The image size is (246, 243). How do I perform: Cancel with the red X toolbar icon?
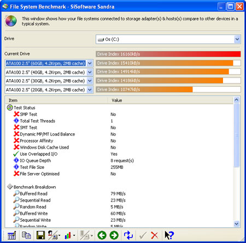tap(155, 235)
